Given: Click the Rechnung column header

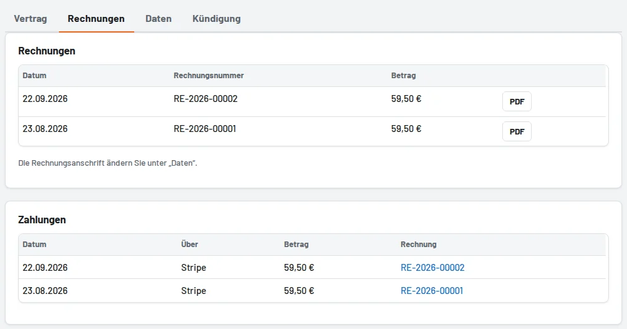Looking at the screenshot, I should pos(419,245).
